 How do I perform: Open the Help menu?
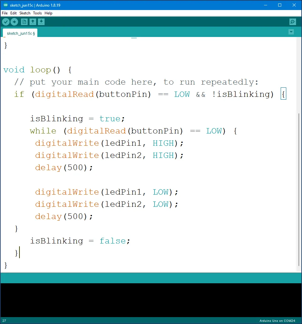tap(48, 13)
